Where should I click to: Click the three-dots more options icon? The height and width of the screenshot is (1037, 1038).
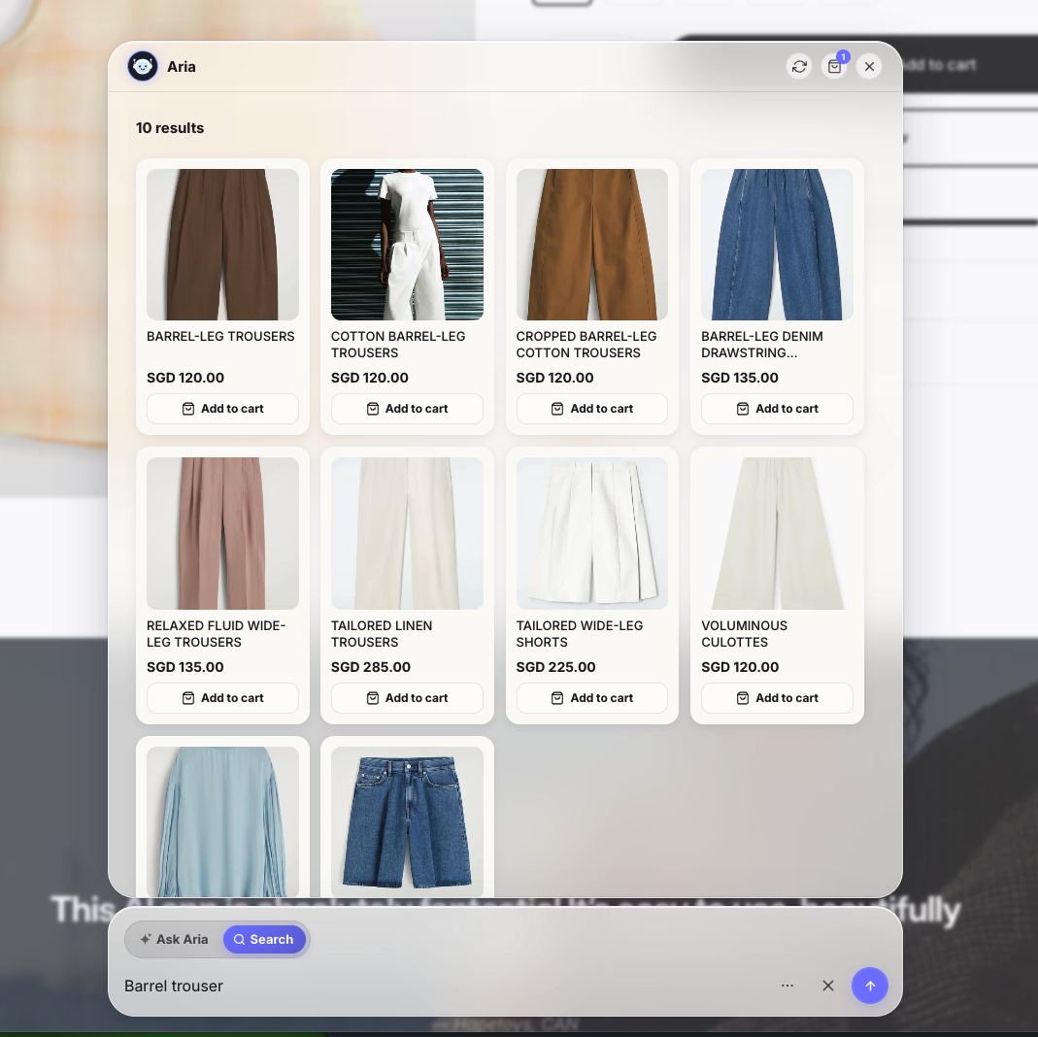[x=787, y=986]
